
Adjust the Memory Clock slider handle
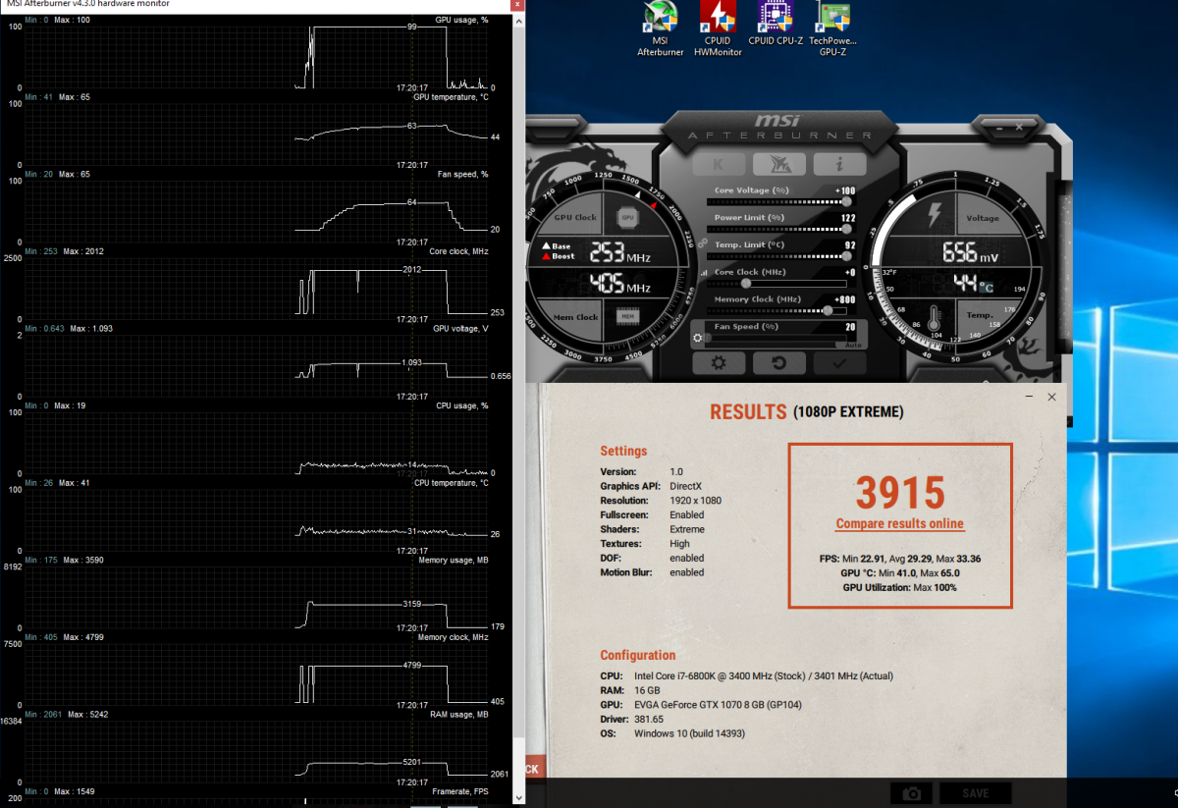coord(827,310)
